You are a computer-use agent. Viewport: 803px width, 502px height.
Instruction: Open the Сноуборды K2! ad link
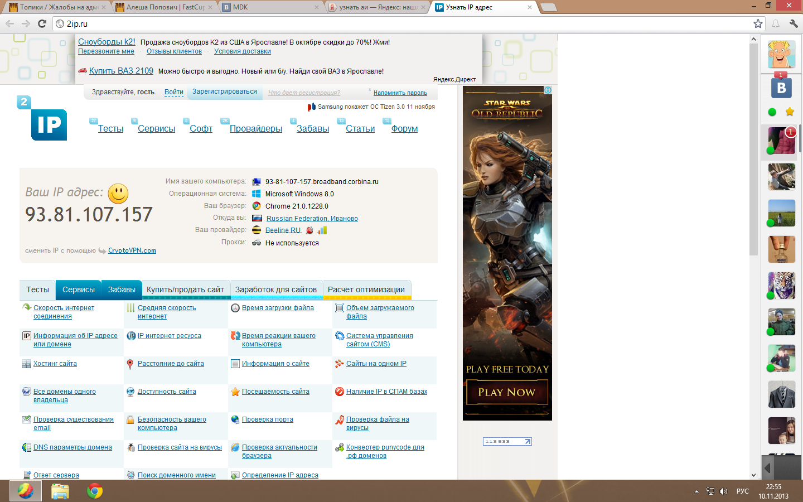pyautogui.click(x=107, y=42)
